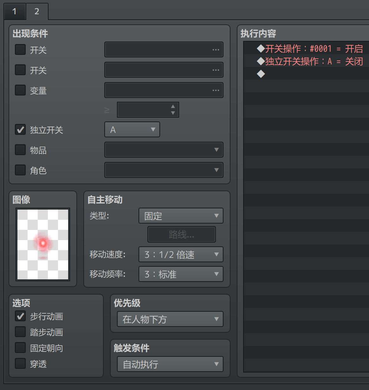Image resolution: width=369 pixels, height=390 pixels.
Task: Open the 变量 selection field
Action: click(164, 90)
